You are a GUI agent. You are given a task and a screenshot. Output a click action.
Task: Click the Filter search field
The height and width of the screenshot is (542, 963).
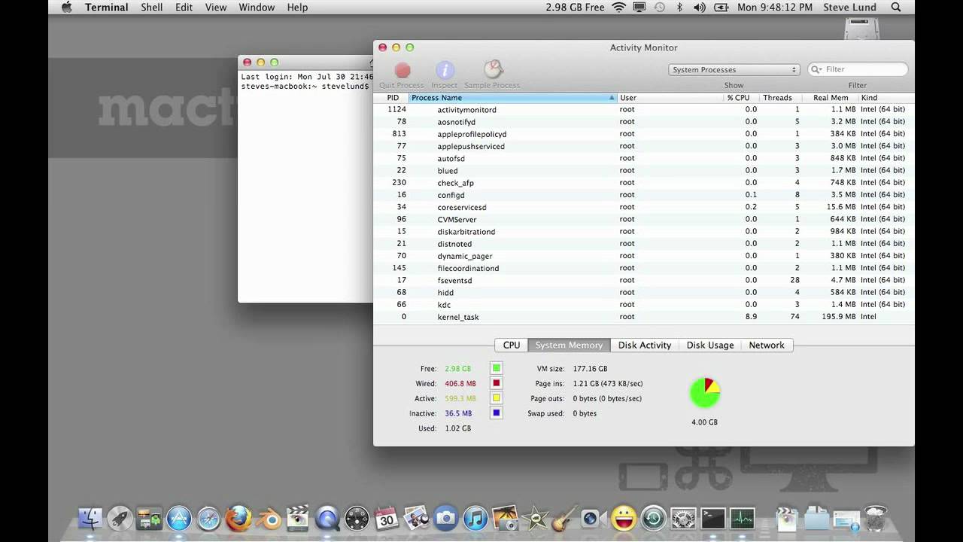858,69
